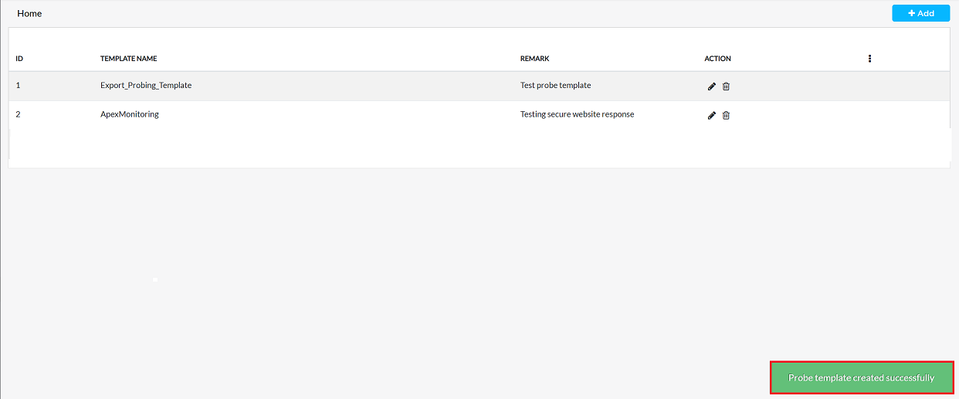Screen dimensions: 959x399
Task: Click the plus icon in the Add button
Action: point(911,14)
